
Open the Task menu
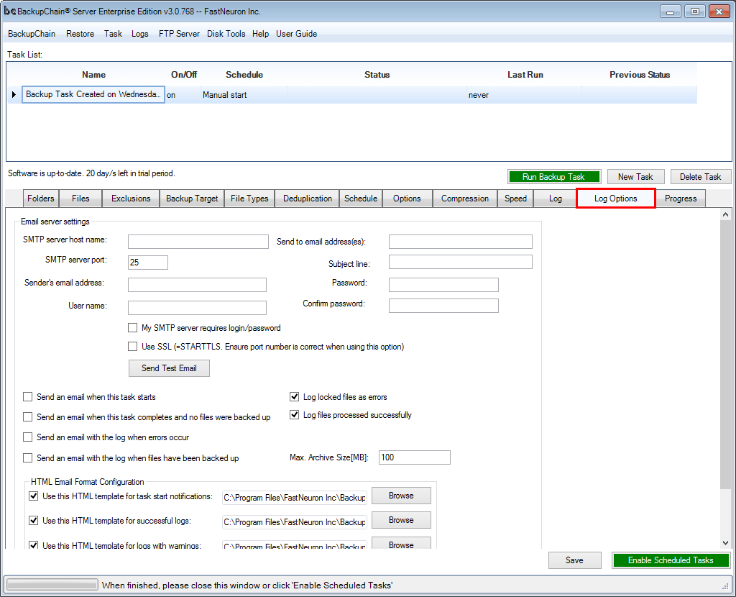point(113,34)
